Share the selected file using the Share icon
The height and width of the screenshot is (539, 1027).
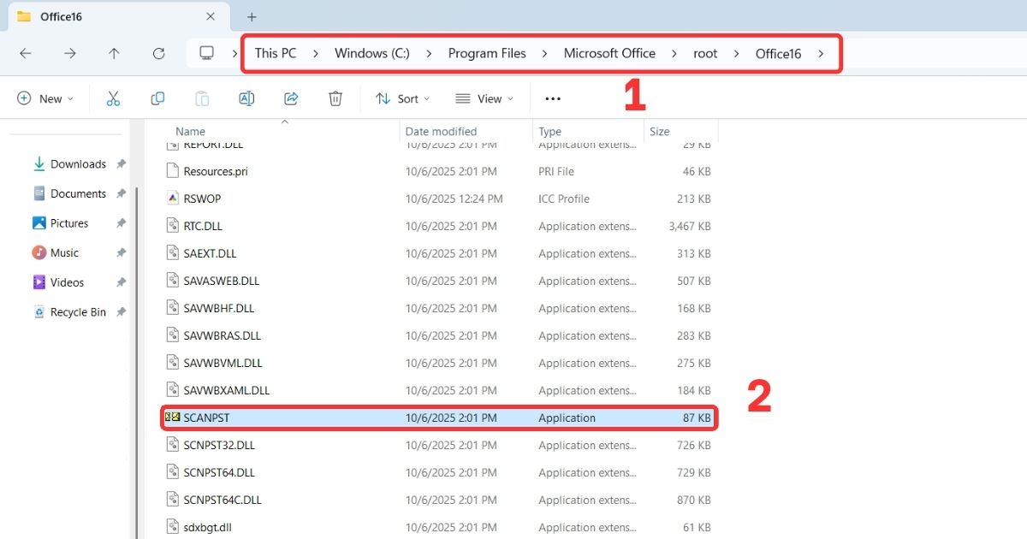[291, 98]
